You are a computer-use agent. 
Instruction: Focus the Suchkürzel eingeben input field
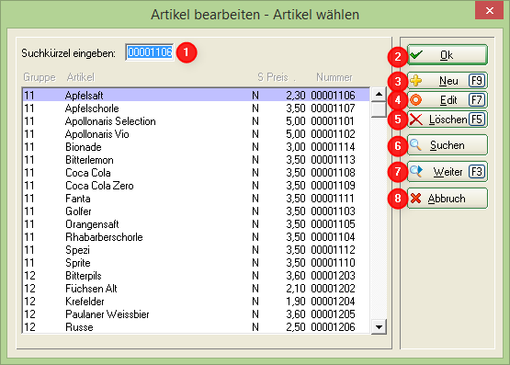[x=150, y=52]
